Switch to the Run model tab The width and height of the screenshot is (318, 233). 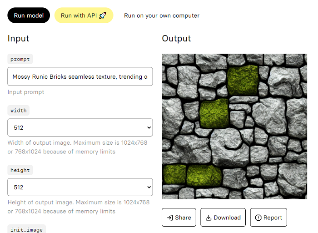(29, 15)
